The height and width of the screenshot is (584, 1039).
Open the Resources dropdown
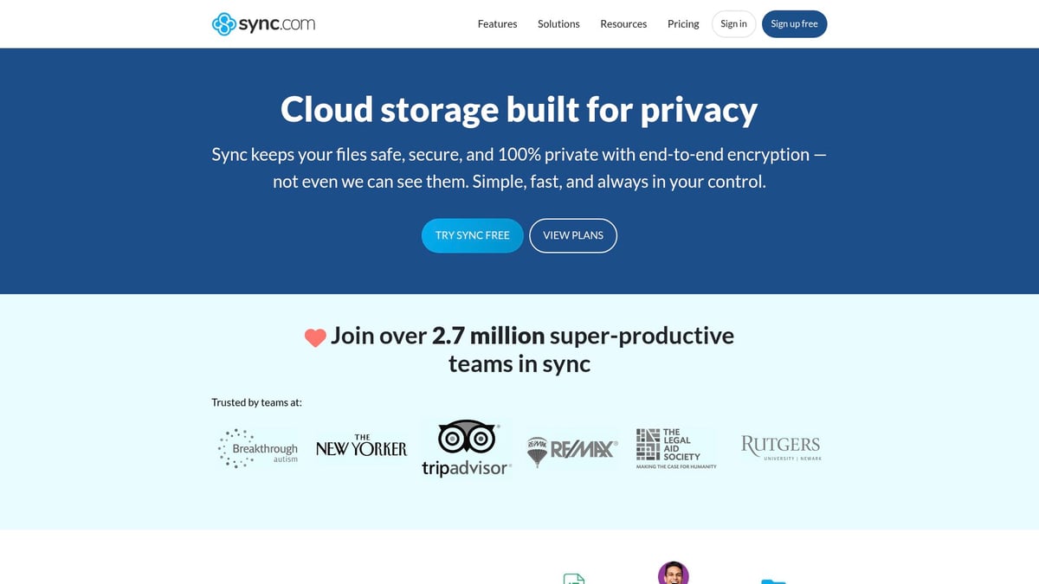click(x=623, y=23)
